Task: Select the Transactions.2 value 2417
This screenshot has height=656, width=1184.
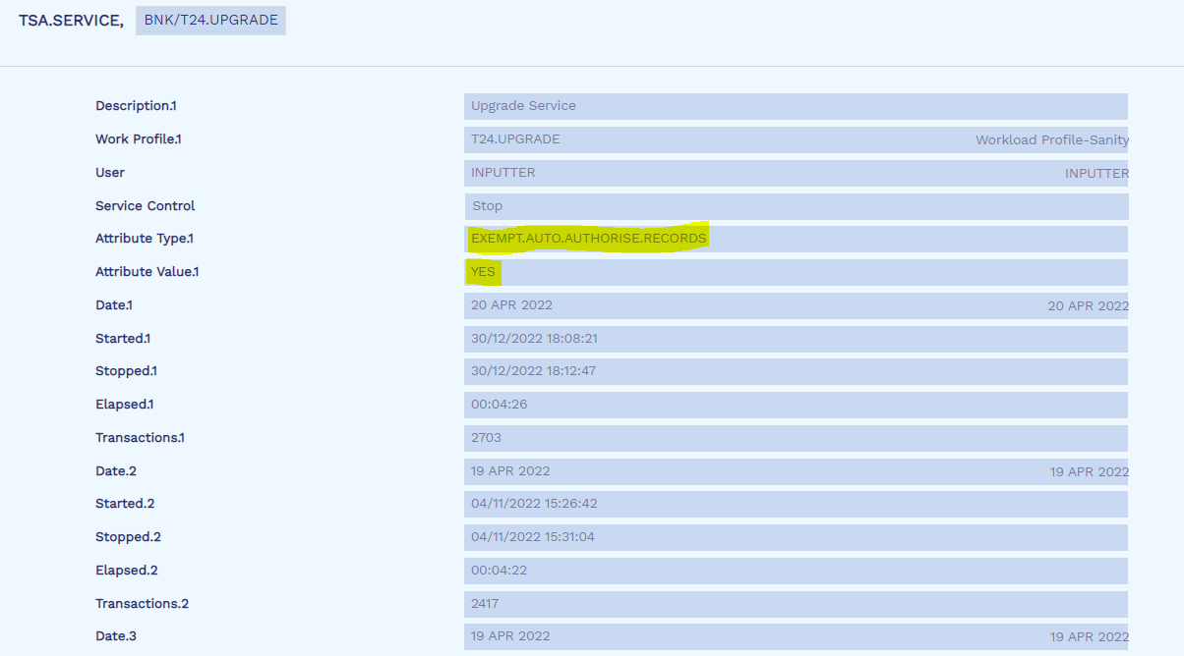Action: click(x=486, y=604)
